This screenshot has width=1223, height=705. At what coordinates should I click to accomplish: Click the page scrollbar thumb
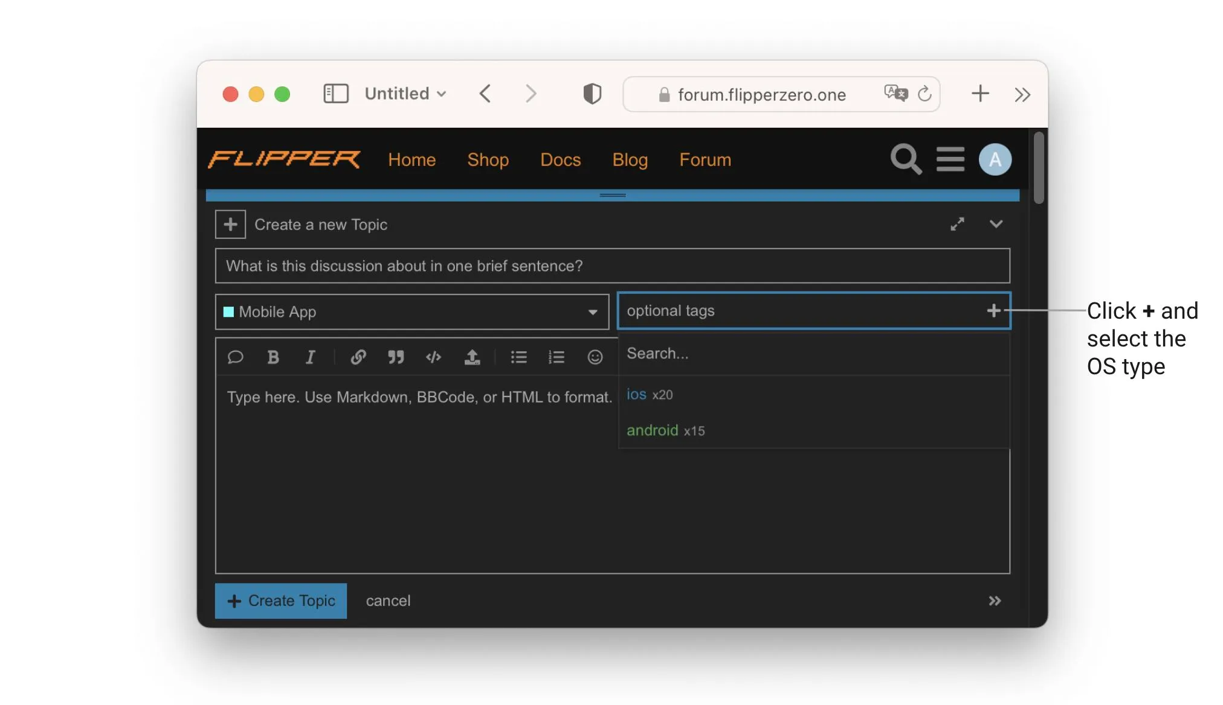[x=1039, y=168]
